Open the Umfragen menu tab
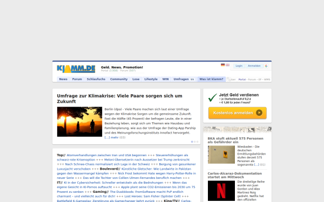The width and height of the screenshot is (324, 202). point(184,79)
